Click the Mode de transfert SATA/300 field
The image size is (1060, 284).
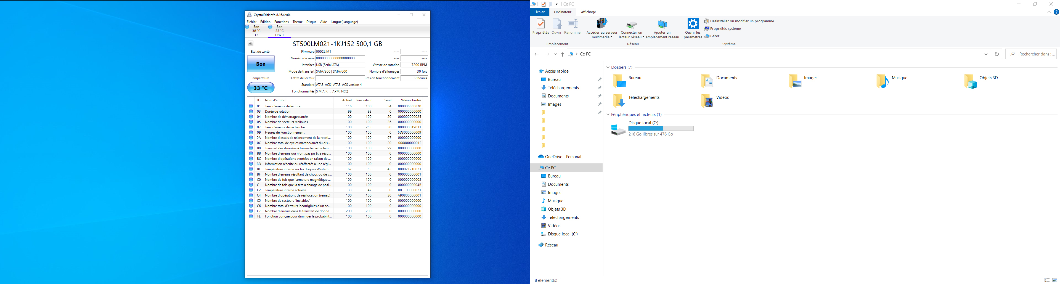tap(340, 71)
